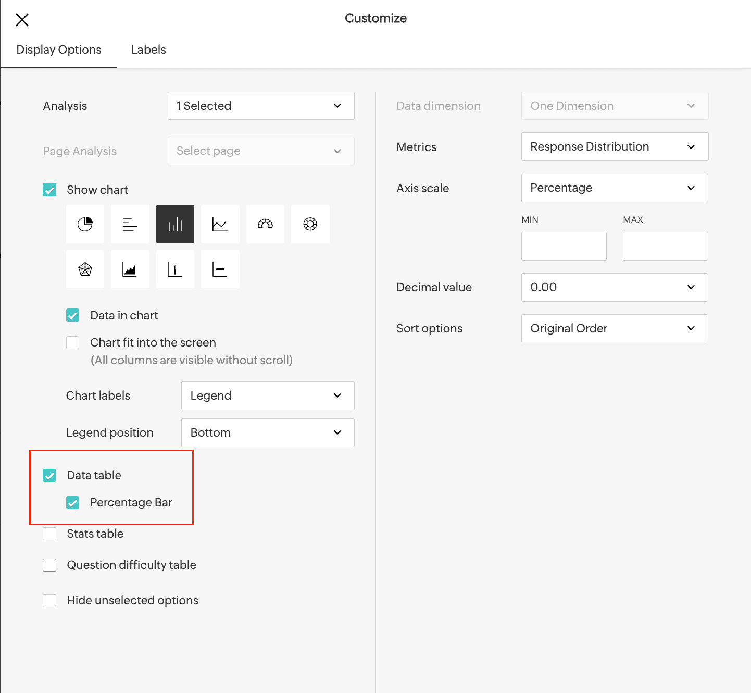
Task: Switch to the Labels tab
Action: click(148, 49)
